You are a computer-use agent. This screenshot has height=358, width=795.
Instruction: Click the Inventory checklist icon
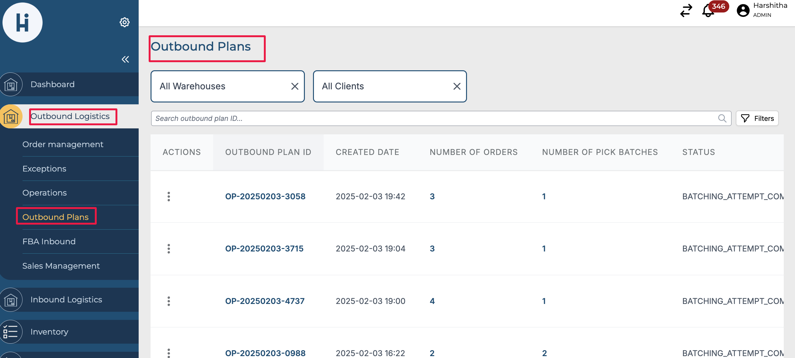pyautogui.click(x=11, y=331)
